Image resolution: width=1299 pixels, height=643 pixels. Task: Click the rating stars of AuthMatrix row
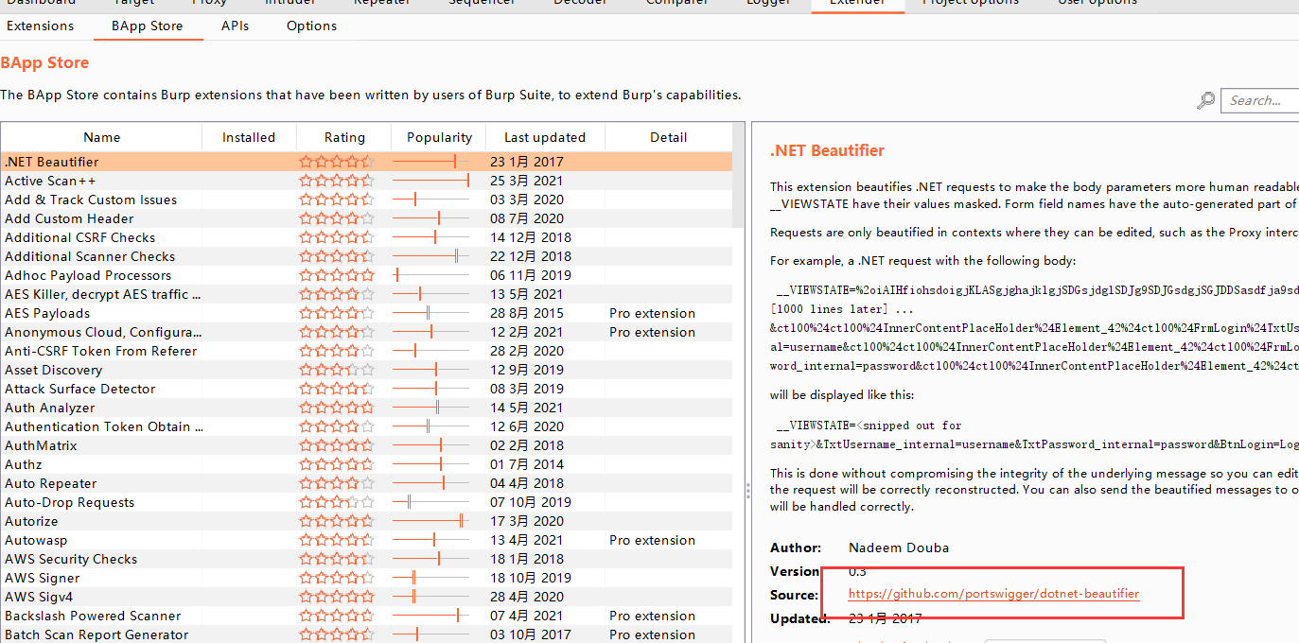click(337, 445)
